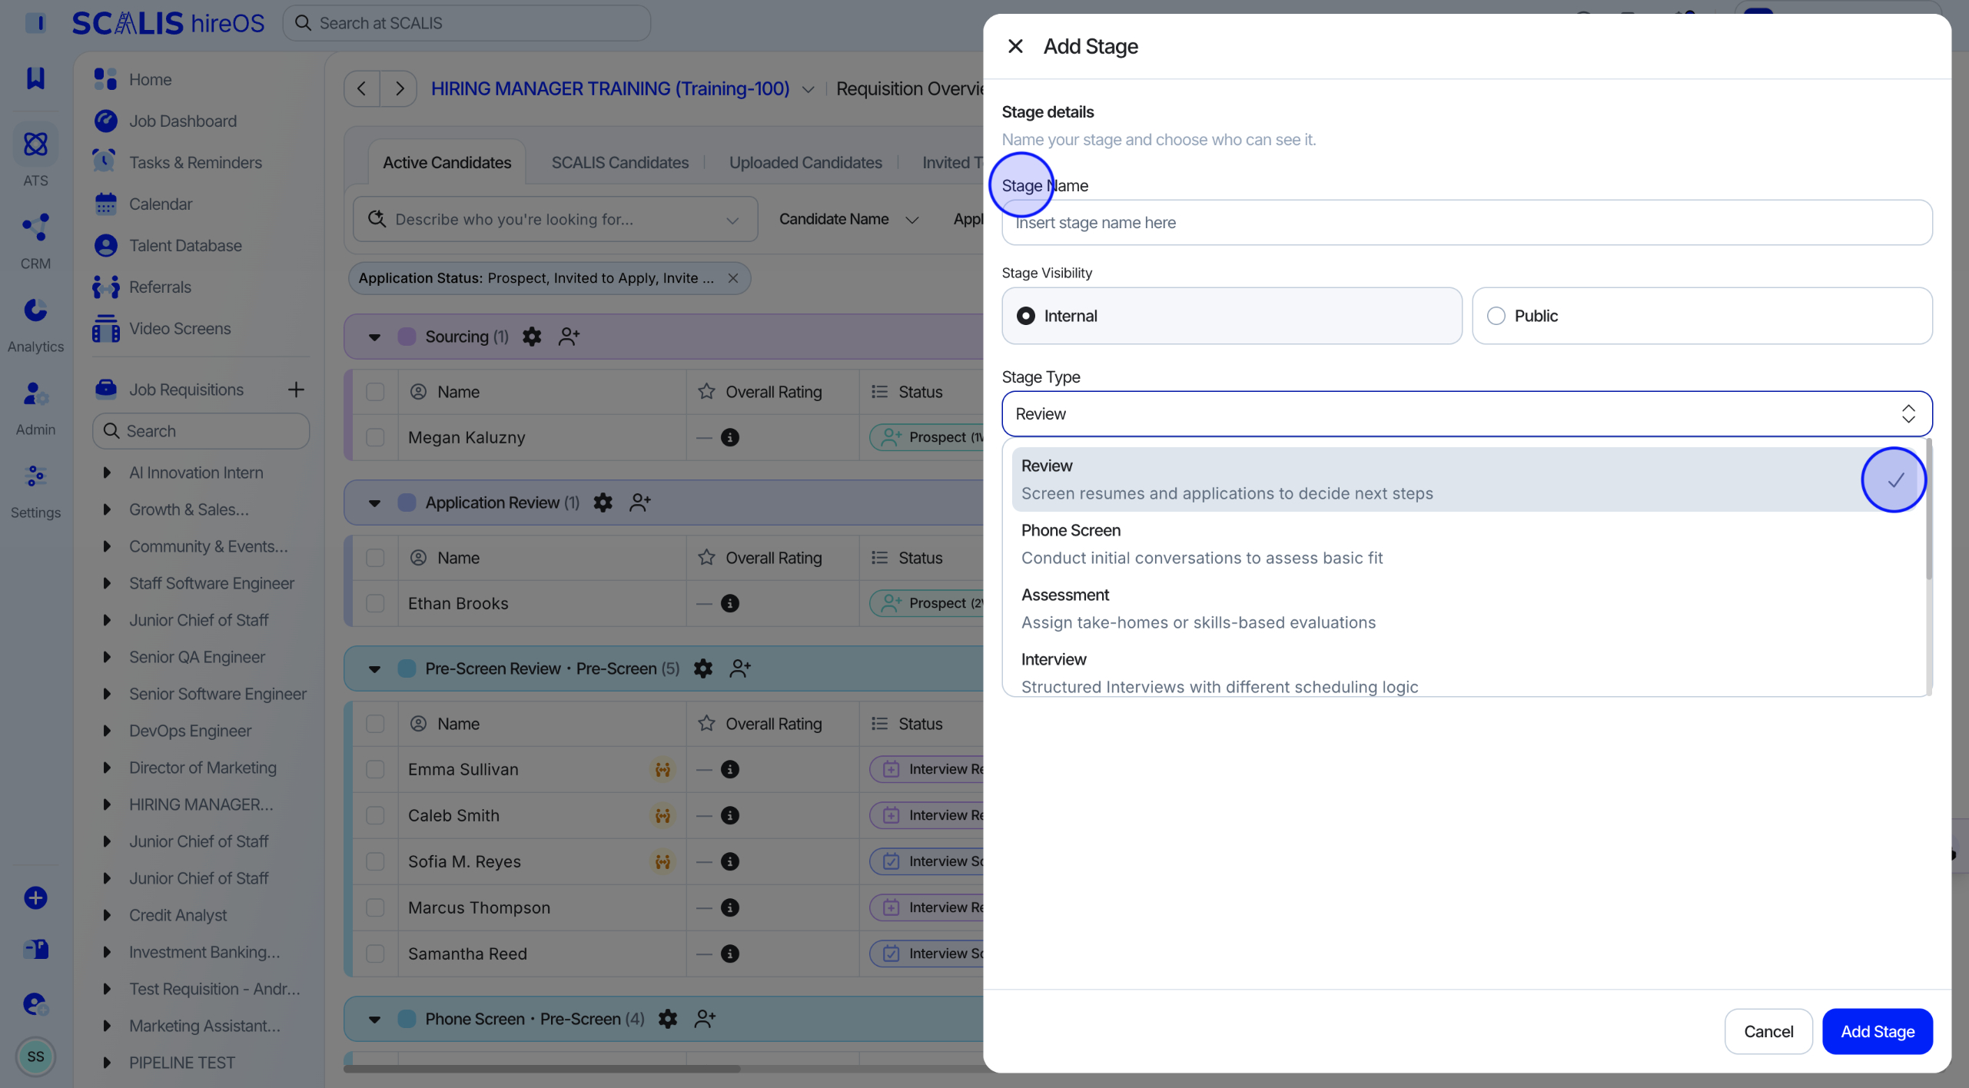Click Application Review stage color swatch
The width and height of the screenshot is (1969, 1088).
[x=407, y=503]
